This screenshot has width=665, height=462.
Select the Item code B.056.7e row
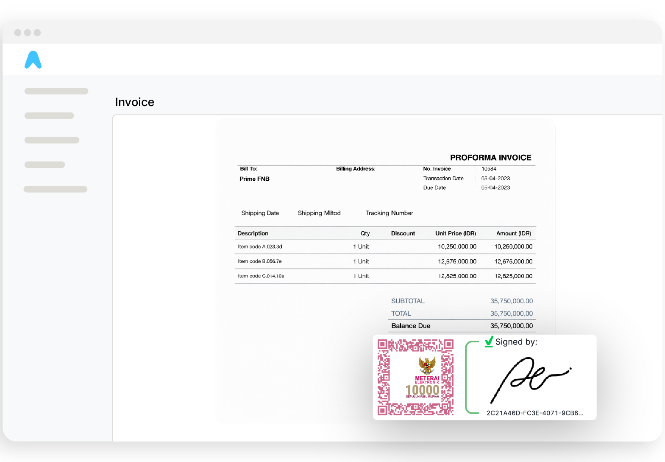click(259, 261)
